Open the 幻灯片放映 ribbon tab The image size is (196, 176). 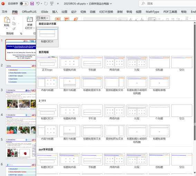tap(106, 12)
